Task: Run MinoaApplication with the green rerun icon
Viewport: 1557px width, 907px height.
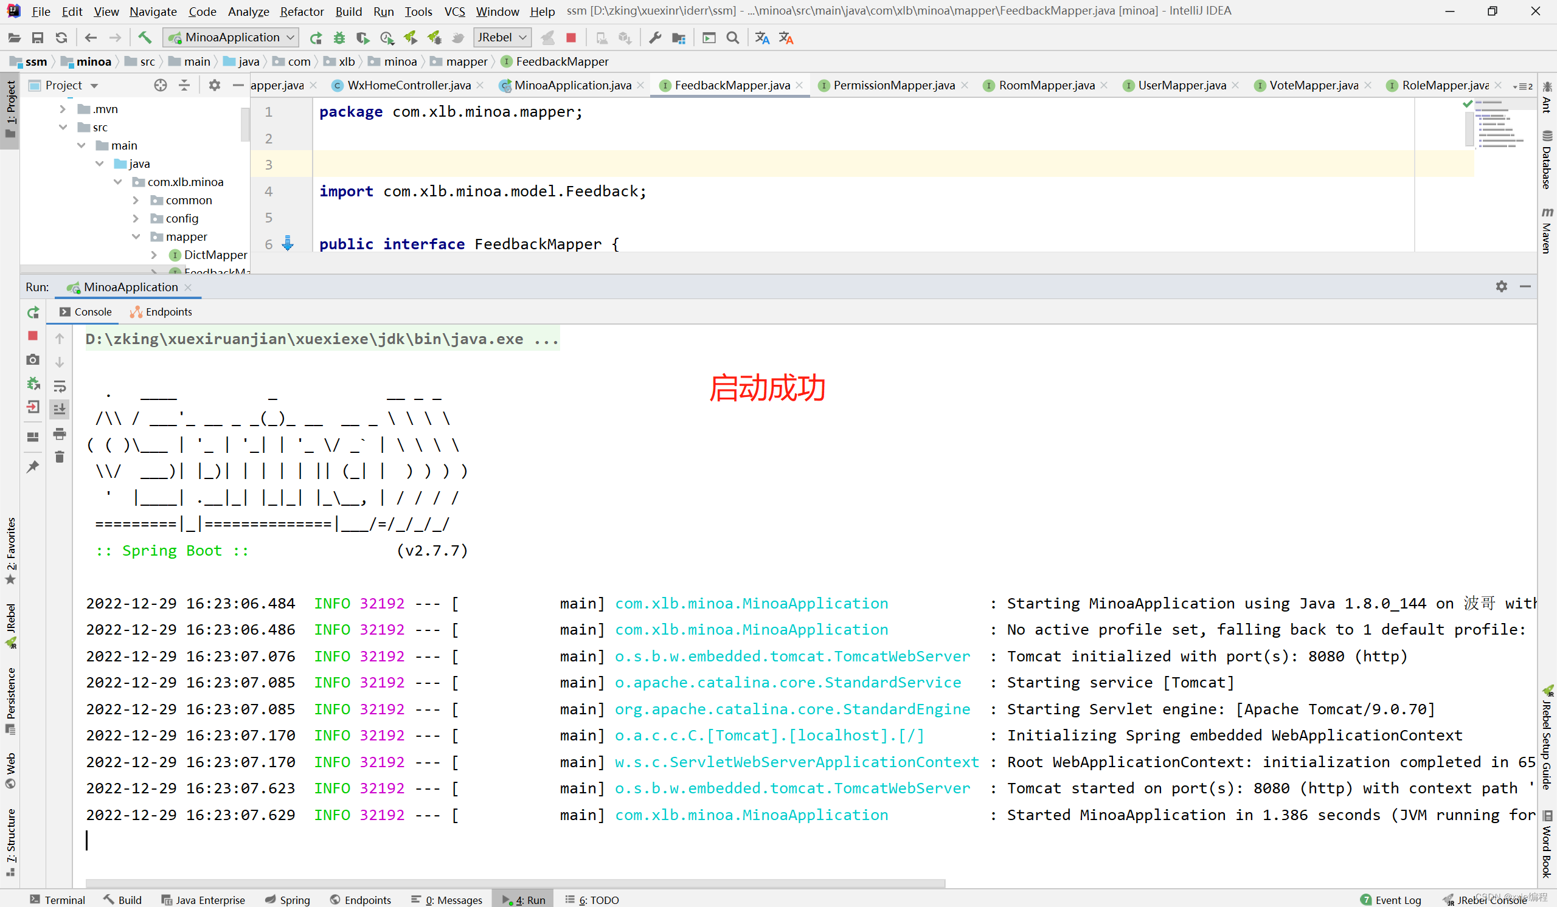Action: click(316, 38)
